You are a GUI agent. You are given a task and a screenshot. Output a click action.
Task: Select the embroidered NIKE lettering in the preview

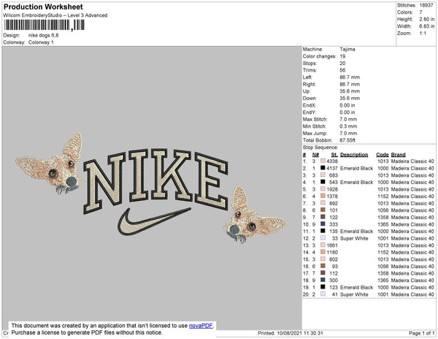click(x=155, y=180)
